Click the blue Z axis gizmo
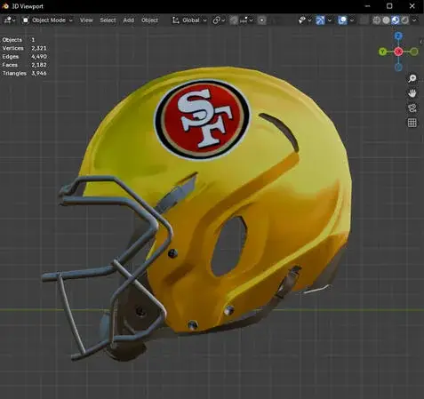This screenshot has width=424, height=399. tap(398, 36)
